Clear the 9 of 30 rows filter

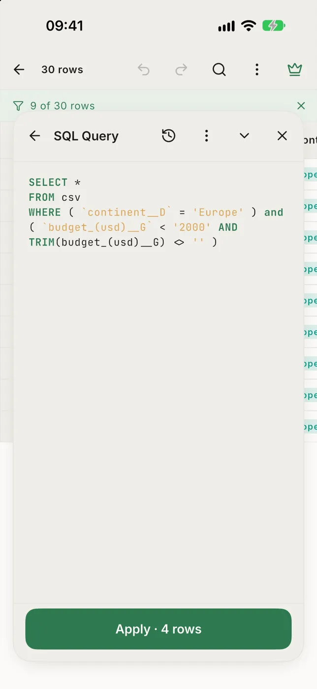pyautogui.click(x=301, y=106)
